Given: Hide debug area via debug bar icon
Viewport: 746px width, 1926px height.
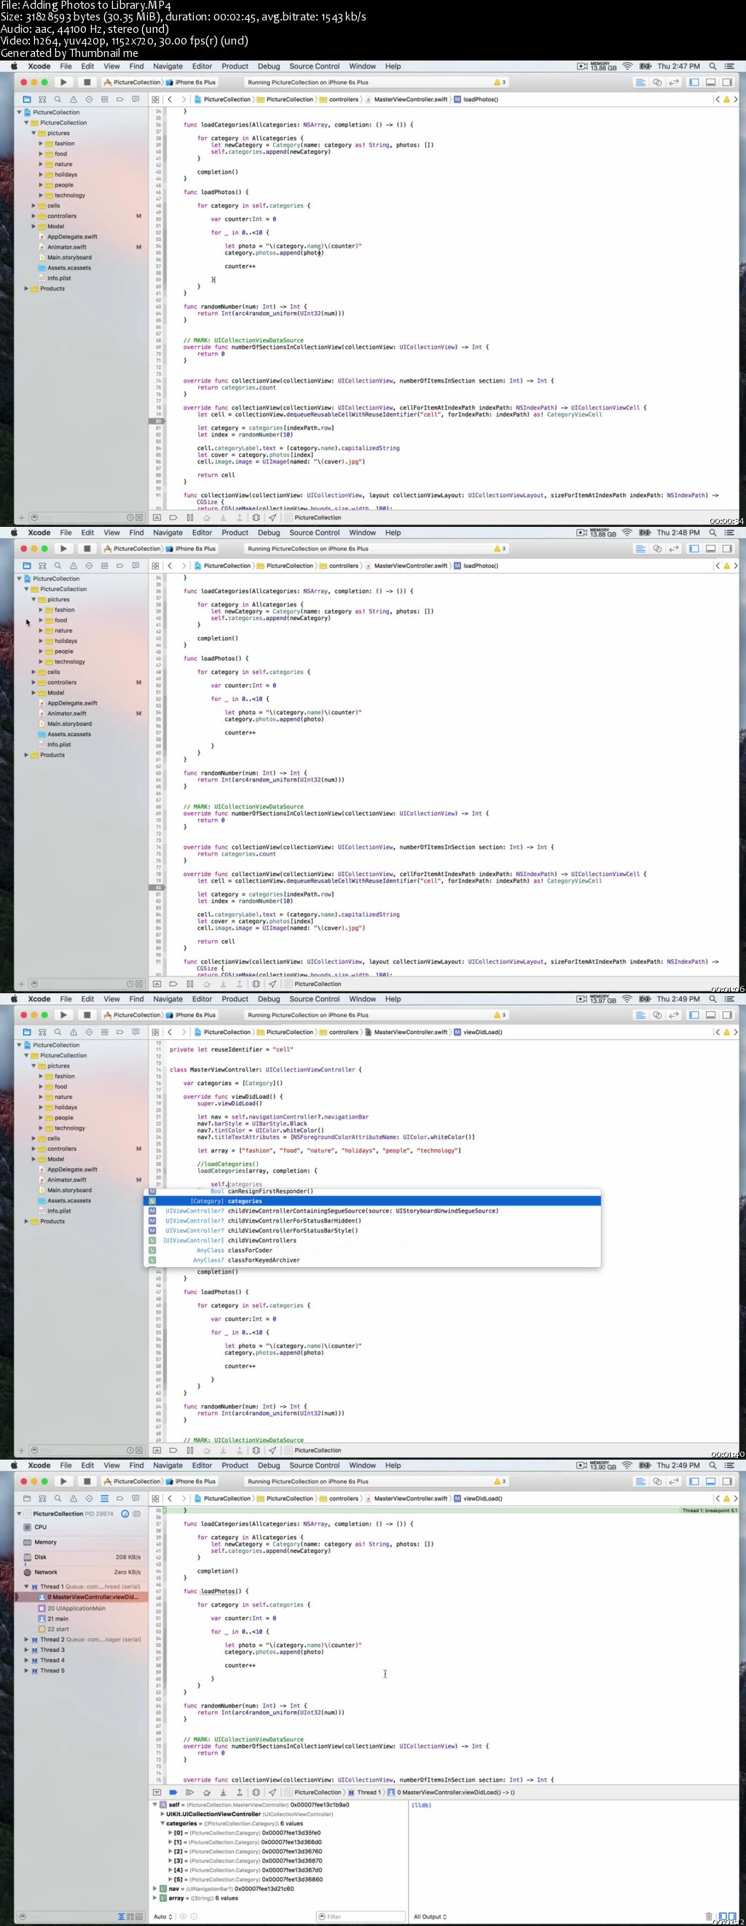Looking at the screenshot, I should 157,1792.
